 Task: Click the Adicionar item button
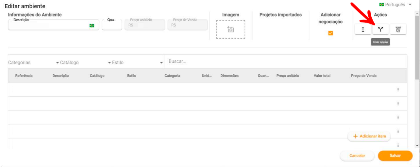point(369,136)
